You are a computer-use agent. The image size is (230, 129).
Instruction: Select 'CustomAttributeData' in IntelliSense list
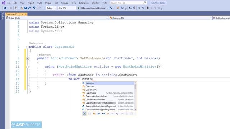pyautogui.click(x=108, y=100)
